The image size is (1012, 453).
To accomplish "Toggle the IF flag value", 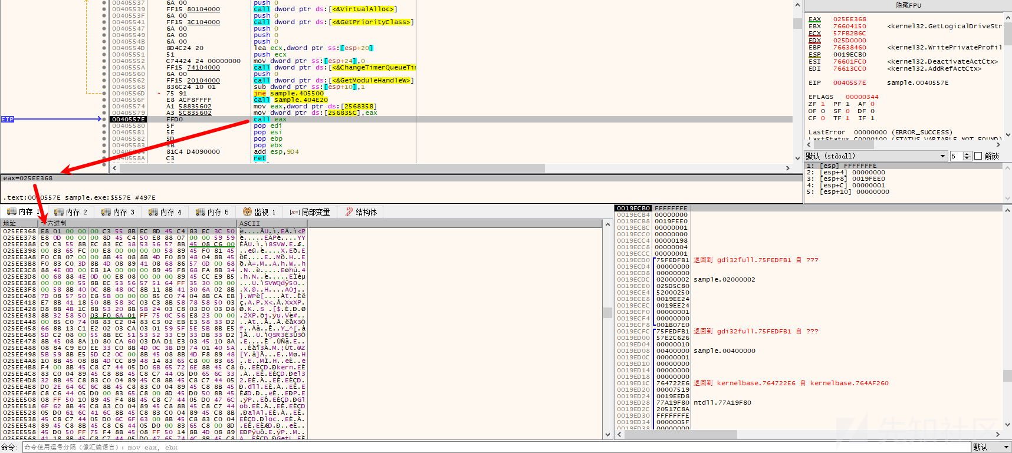I will (x=872, y=118).
